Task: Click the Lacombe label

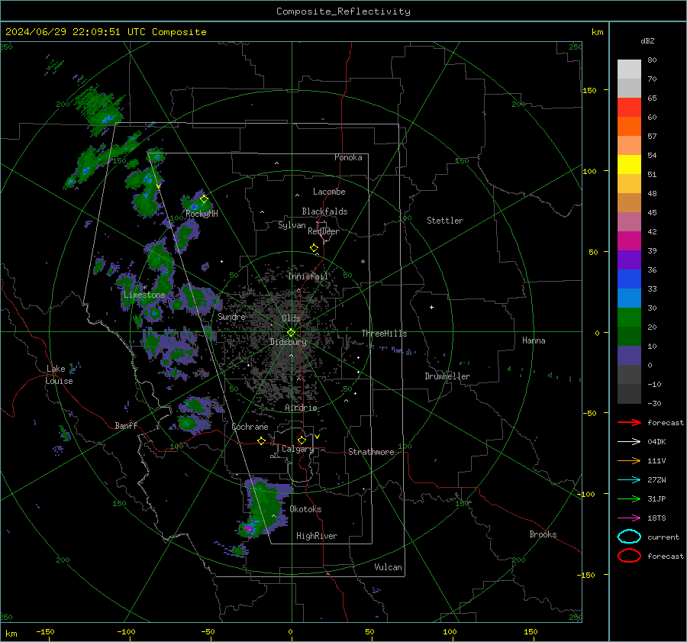Action: [x=329, y=192]
